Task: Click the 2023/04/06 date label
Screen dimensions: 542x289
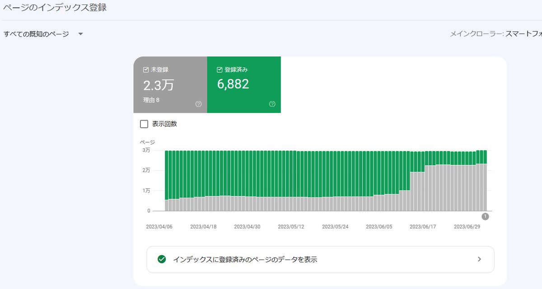Action: pyautogui.click(x=159, y=227)
